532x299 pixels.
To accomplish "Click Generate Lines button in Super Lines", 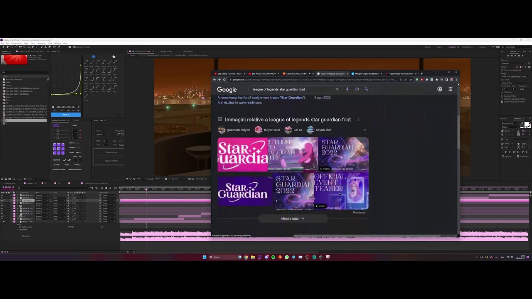I will pos(112,152).
